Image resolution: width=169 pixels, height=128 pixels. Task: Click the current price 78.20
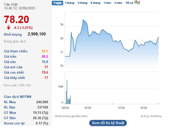point(16,19)
